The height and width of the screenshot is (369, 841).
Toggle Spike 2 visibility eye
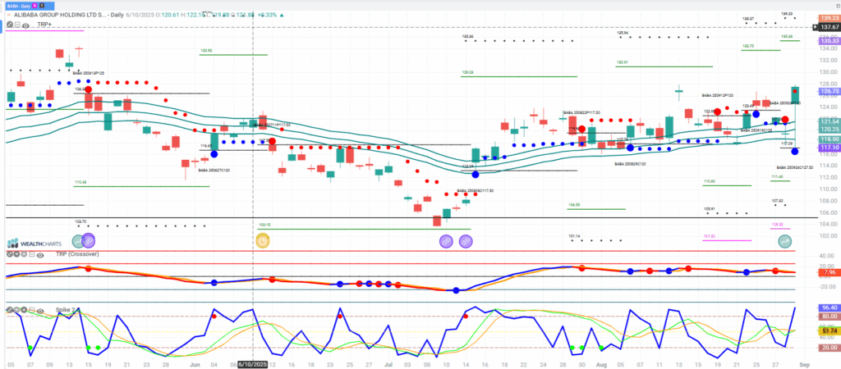click(x=40, y=311)
